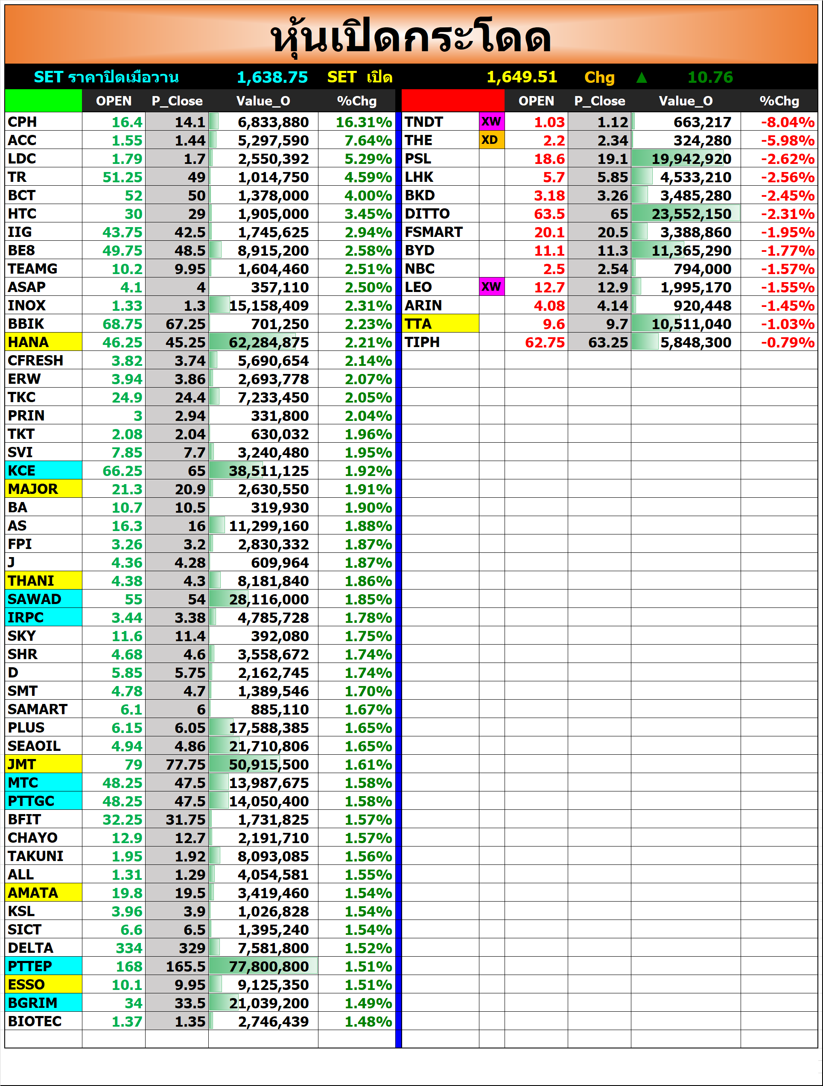Viewport: 823px width, 1086px height.
Task: Select the MAJOR symbol cell
Action: pos(43,488)
